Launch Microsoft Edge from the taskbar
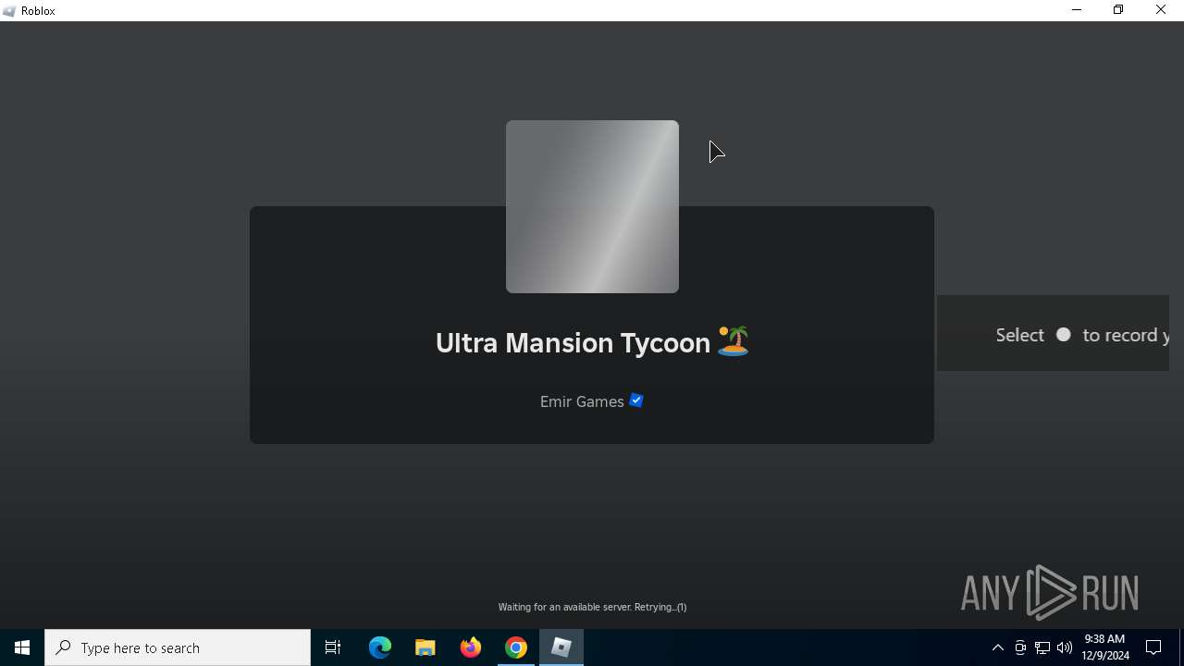The width and height of the screenshot is (1184, 666). pyautogui.click(x=380, y=647)
